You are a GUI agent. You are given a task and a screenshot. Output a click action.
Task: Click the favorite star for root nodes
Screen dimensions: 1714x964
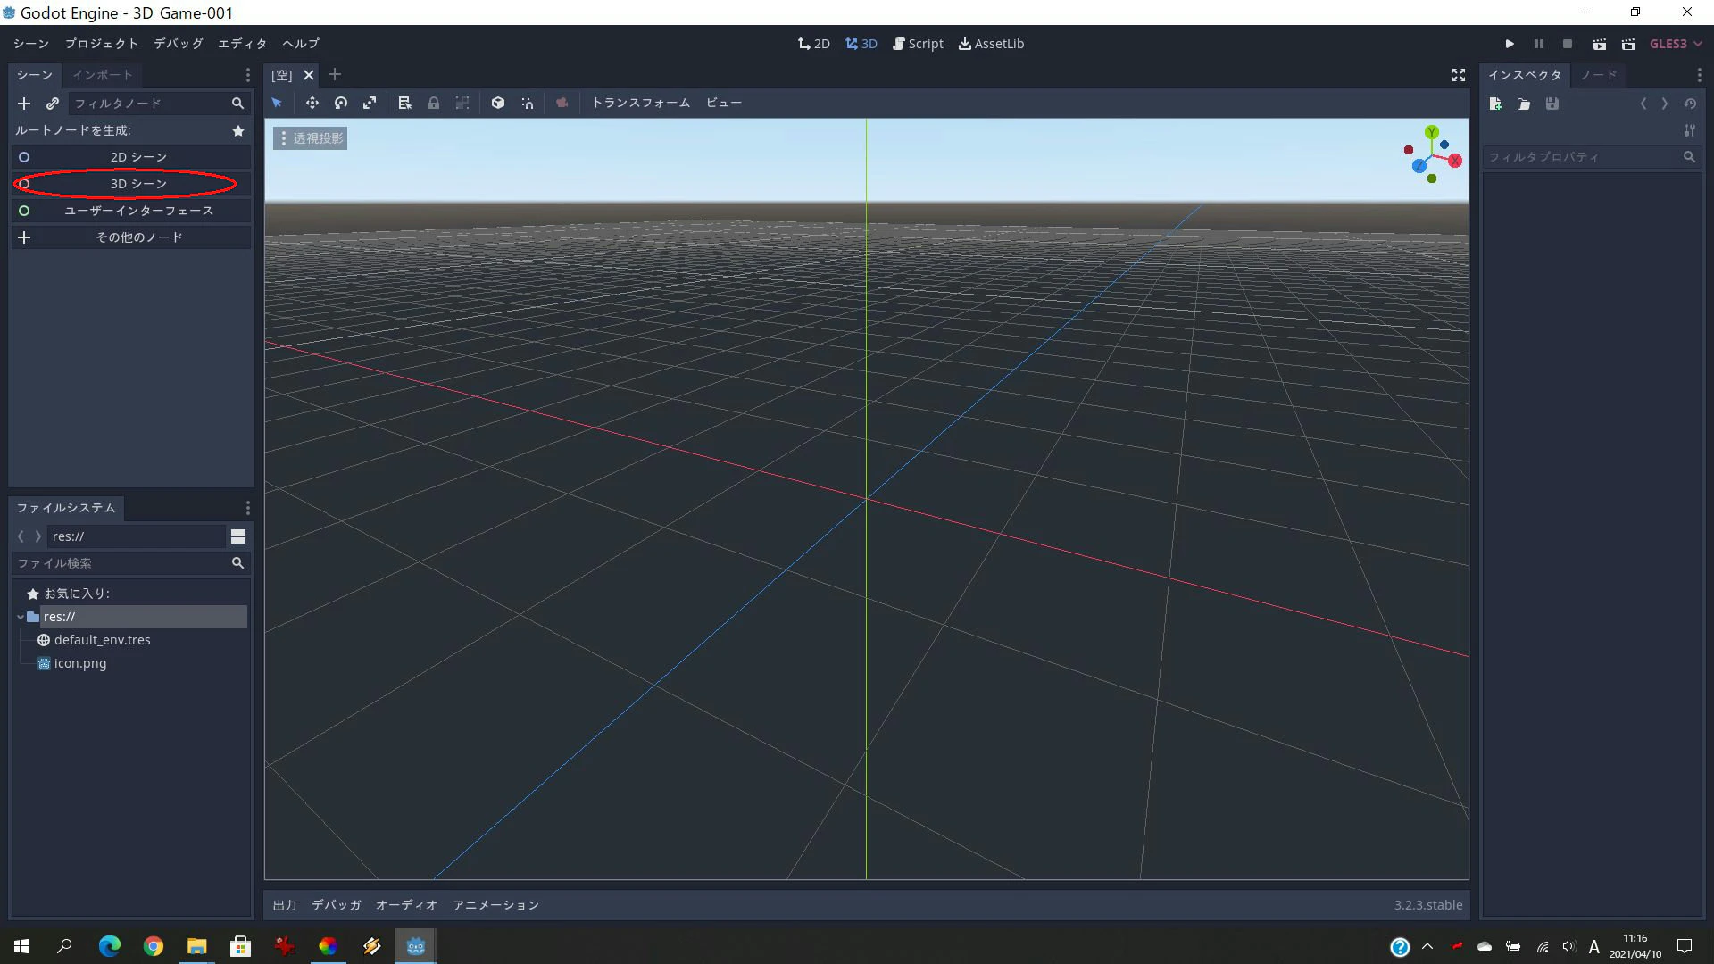(x=238, y=130)
